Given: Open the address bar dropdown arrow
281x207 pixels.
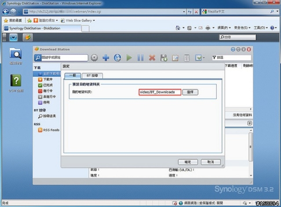Looking at the screenshot, I should click(x=184, y=12).
